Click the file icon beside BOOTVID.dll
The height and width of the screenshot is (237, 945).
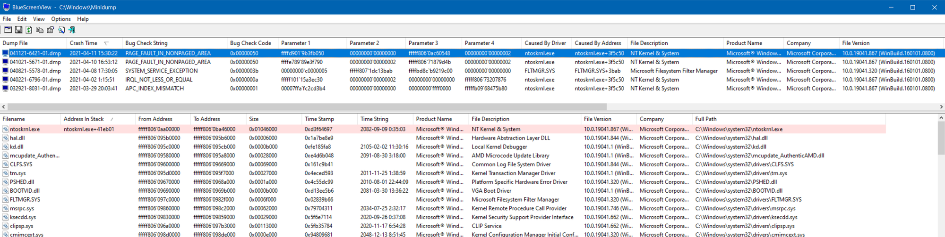(6, 191)
